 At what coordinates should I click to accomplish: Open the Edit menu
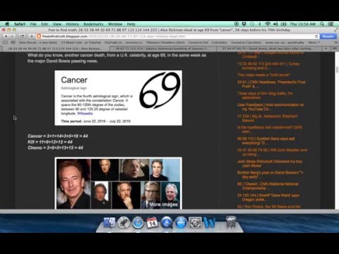click(44, 24)
